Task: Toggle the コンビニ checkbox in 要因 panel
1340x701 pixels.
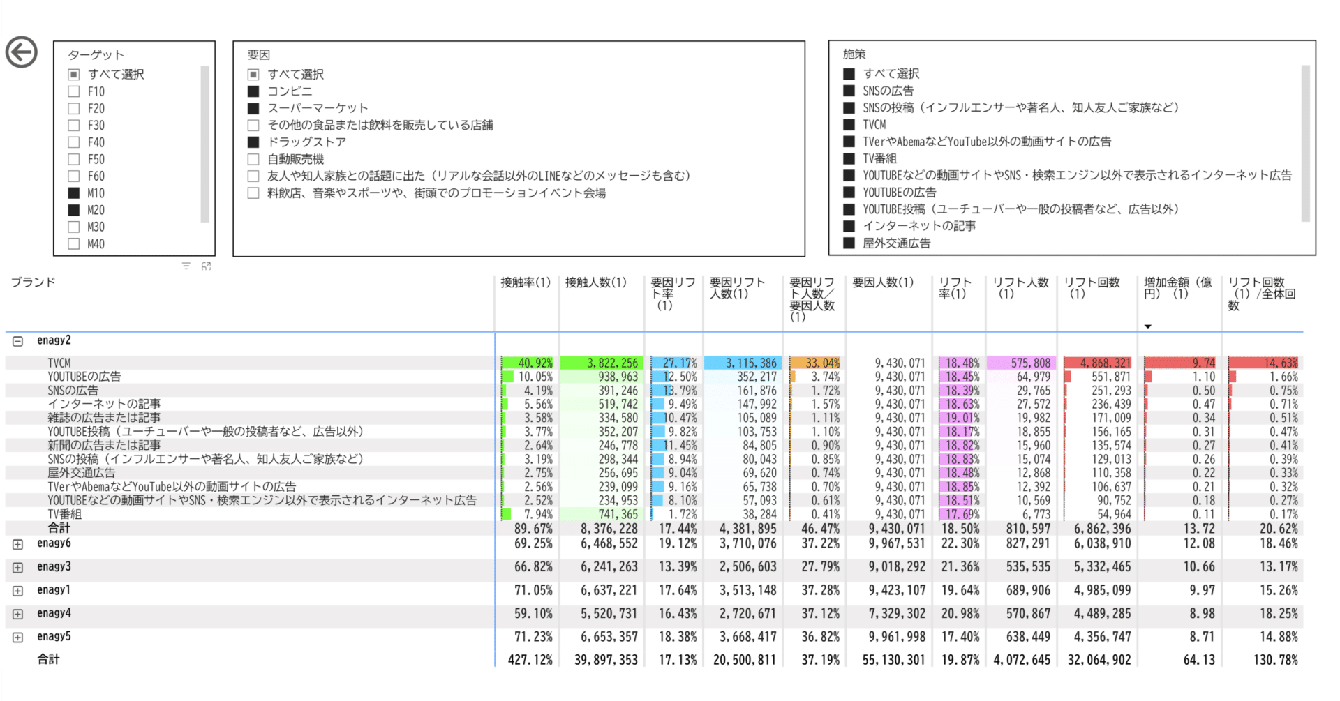Action: pos(253,91)
